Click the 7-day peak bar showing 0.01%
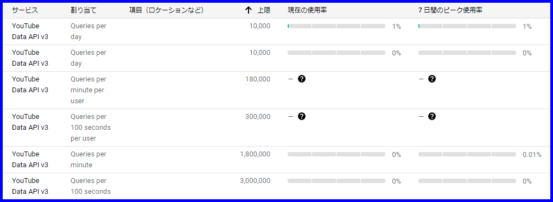Screen dimensions: 553x202 (x=467, y=154)
